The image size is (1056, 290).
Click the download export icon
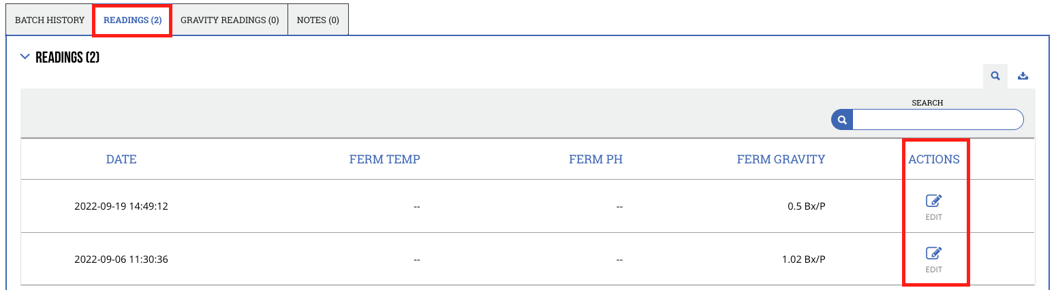point(1023,76)
